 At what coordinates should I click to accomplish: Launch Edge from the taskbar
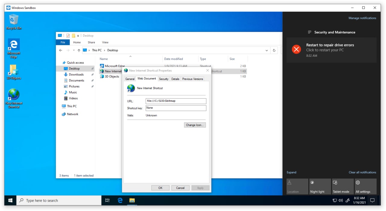(120, 200)
